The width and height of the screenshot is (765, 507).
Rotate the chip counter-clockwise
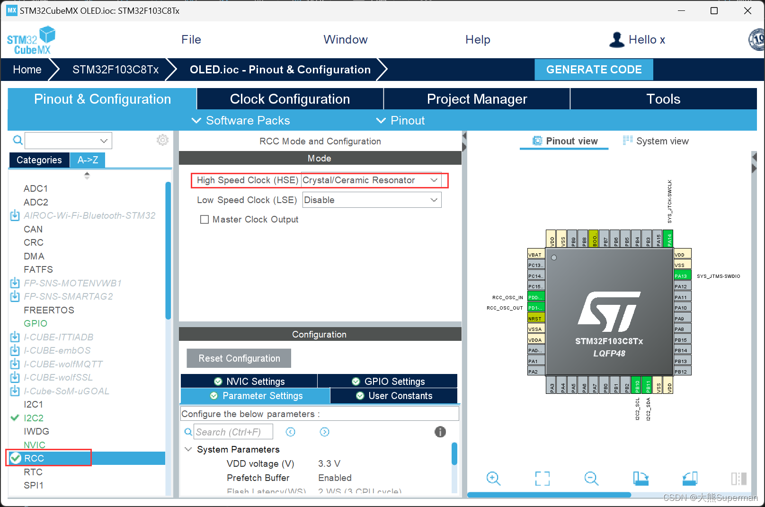pyautogui.click(x=690, y=478)
